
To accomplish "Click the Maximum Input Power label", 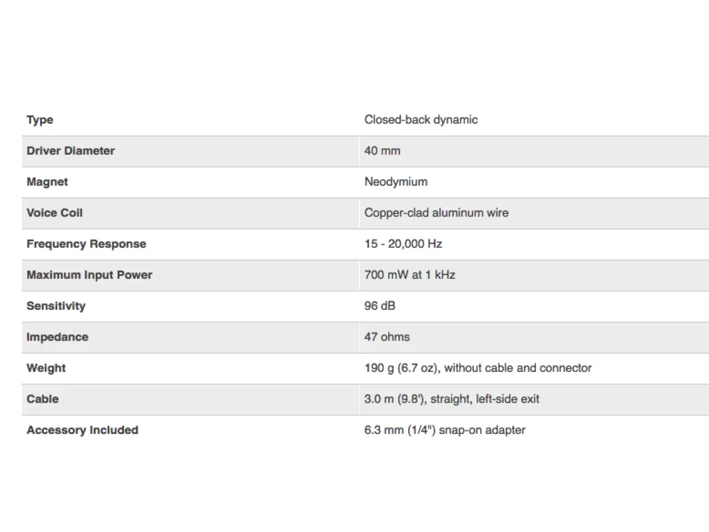I will click(x=89, y=275).
